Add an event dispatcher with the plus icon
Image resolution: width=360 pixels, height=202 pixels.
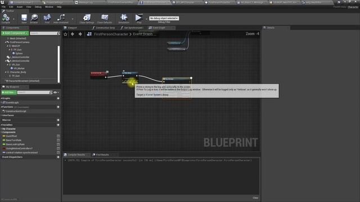tap(58, 157)
